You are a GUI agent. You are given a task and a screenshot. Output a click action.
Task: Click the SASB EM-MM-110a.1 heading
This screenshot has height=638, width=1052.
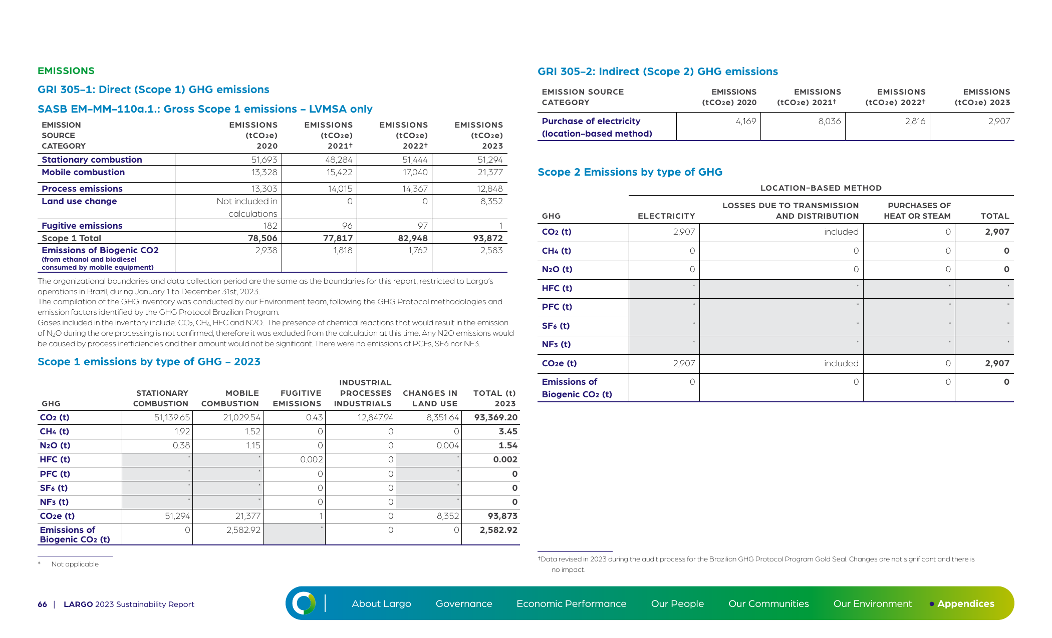tap(205, 109)
